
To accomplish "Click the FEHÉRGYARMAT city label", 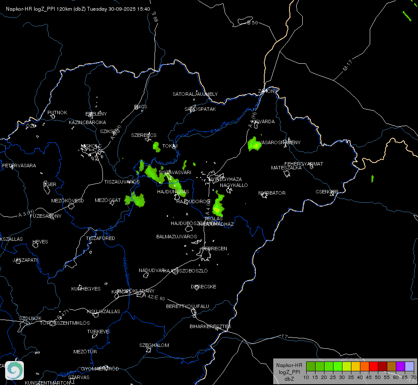I will click(304, 164).
